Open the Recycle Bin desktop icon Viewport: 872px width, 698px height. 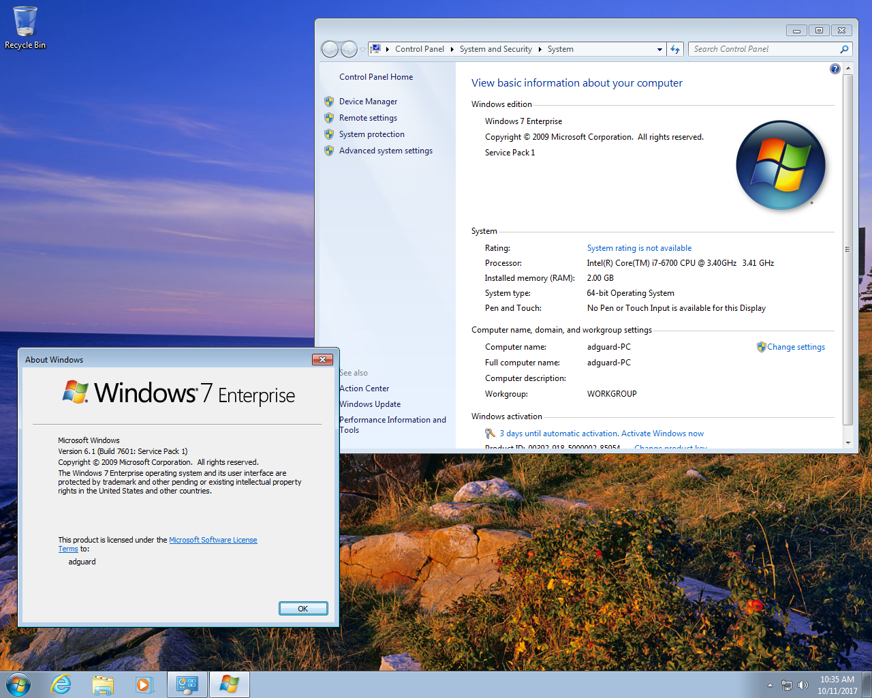point(25,28)
